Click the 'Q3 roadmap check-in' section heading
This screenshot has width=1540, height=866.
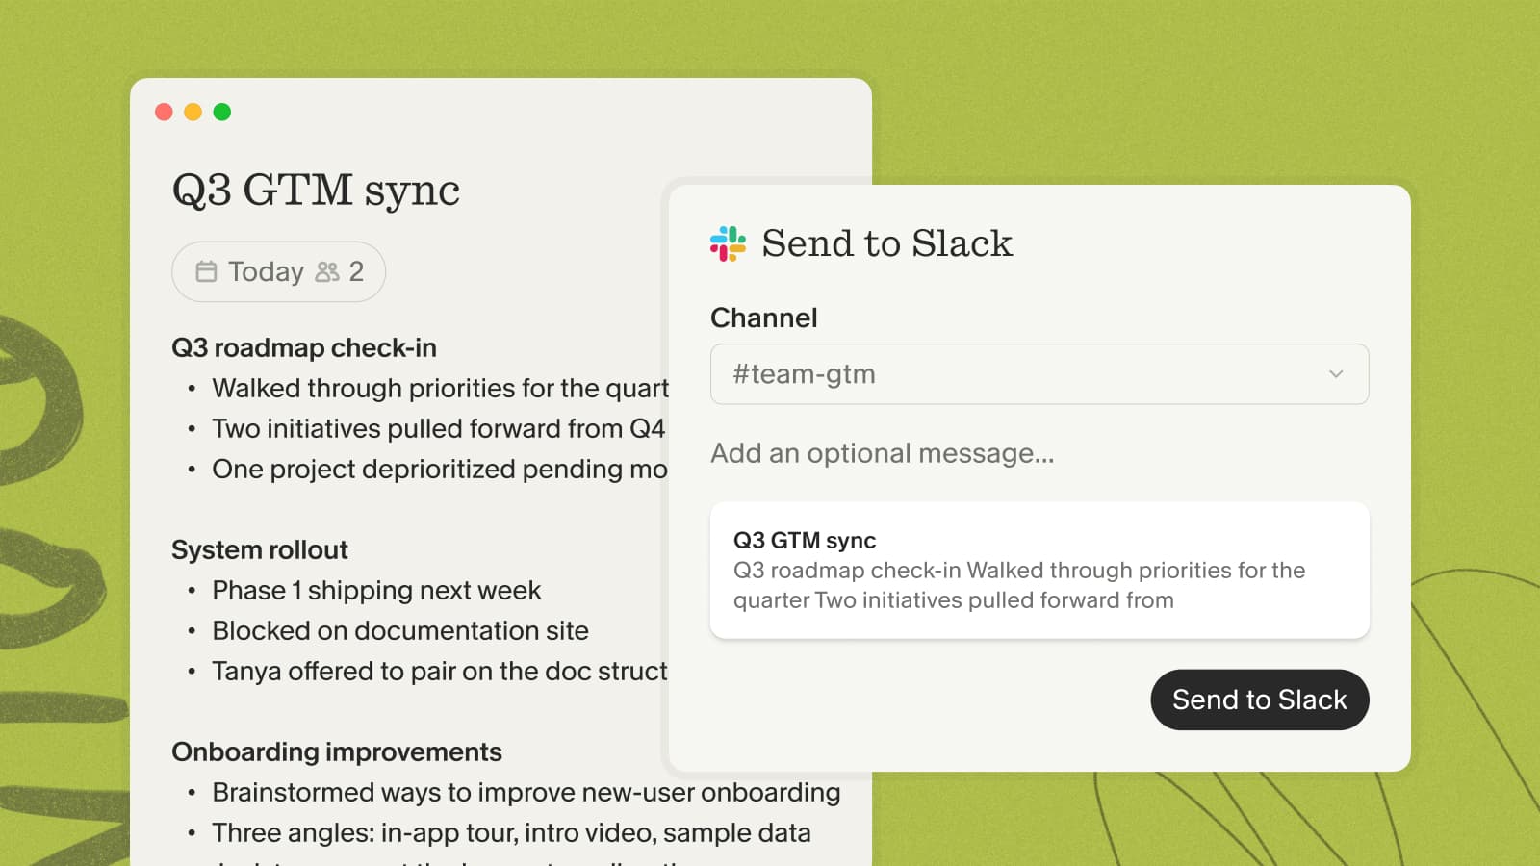click(x=304, y=347)
